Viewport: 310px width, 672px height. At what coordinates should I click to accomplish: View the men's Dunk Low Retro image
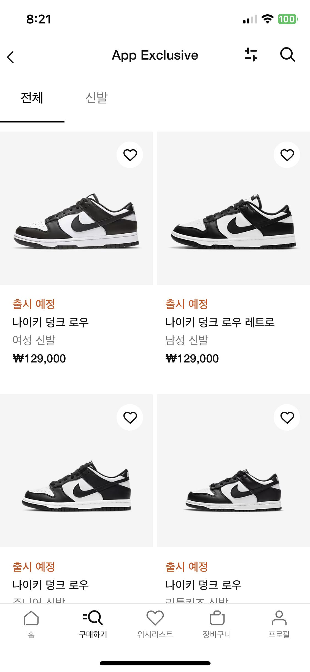(x=233, y=221)
